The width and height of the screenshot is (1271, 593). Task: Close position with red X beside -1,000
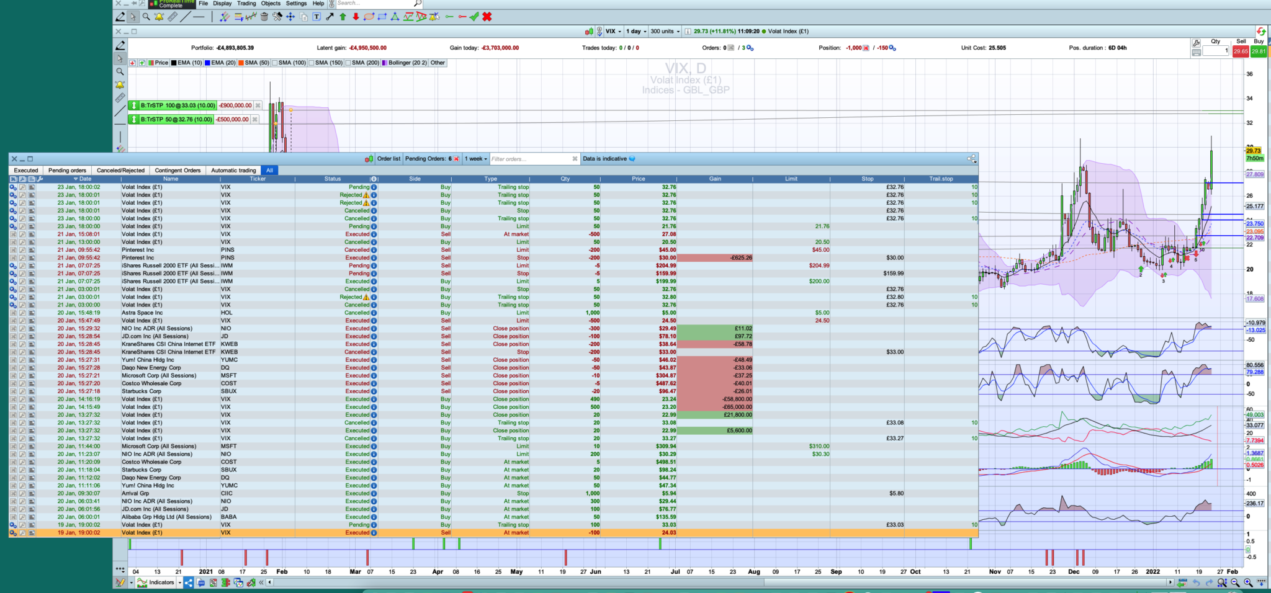[x=866, y=48]
